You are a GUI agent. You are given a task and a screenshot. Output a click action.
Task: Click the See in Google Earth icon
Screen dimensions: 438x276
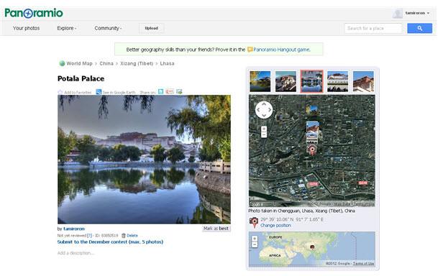(x=99, y=92)
